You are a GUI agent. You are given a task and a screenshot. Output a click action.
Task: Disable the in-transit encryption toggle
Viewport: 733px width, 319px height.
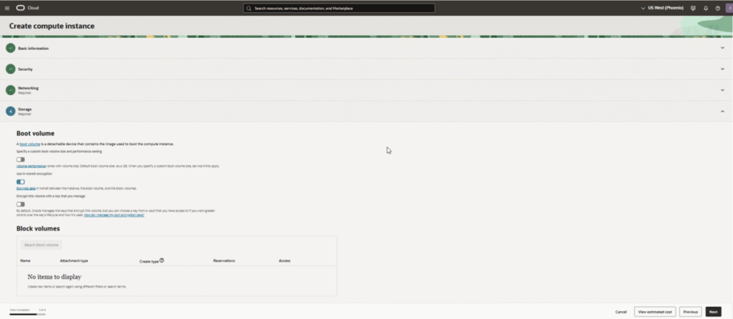pos(21,182)
